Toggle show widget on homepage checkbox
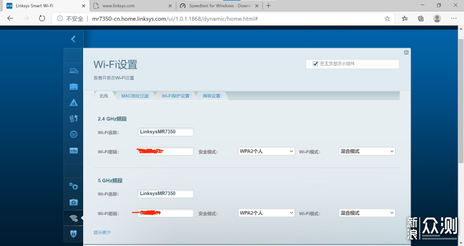Image resolution: width=464 pixels, height=246 pixels. [315, 64]
